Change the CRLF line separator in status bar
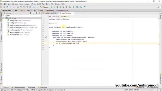The height and width of the screenshot is (91, 162). (x=131, y=90)
